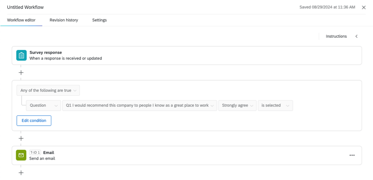Viewport: 373px width, 180px height.
Task: Click the Survey response clipboard icon
Action: (22, 55)
